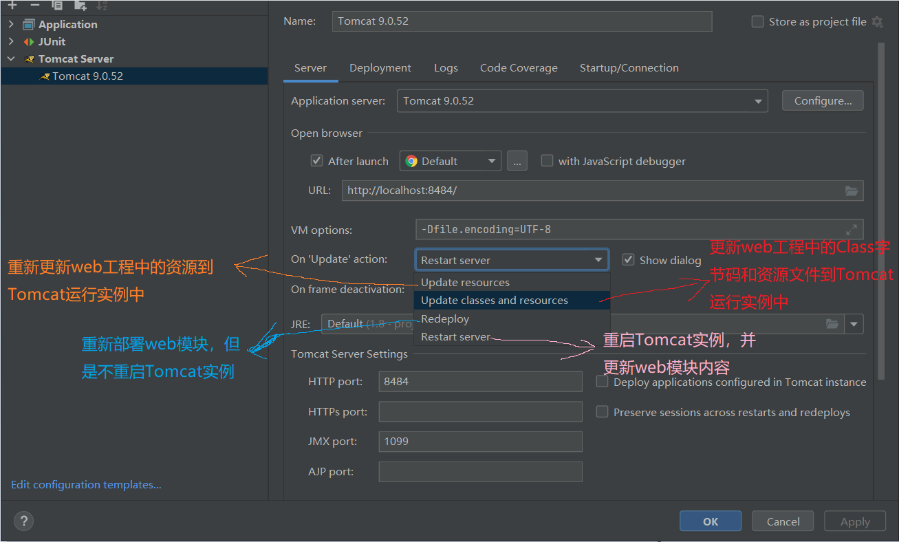Screen dimensions: 899x542
Task: Click the Configure... button
Action: pos(823,101)
